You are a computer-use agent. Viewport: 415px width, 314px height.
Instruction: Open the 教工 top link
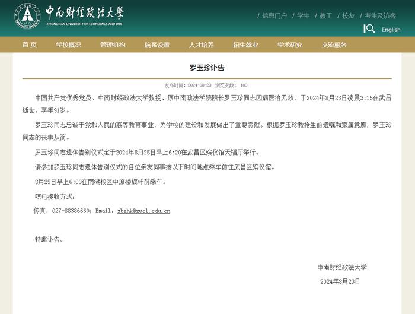[326, 16]
